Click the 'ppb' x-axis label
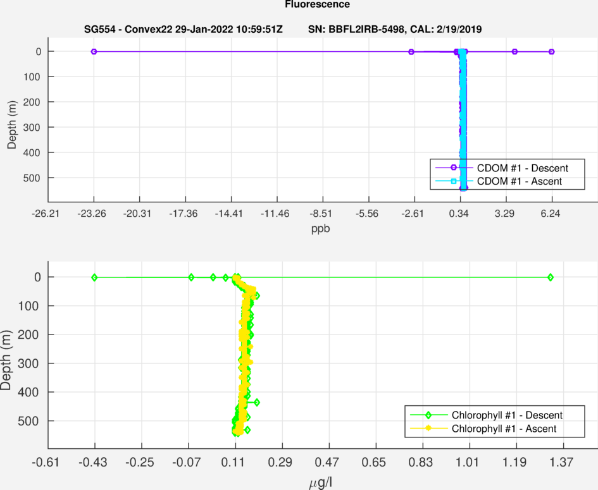 [x=320, y=229]
